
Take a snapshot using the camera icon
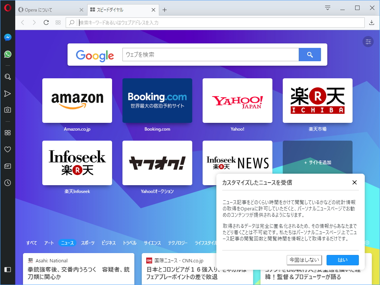tap(7, 110)
